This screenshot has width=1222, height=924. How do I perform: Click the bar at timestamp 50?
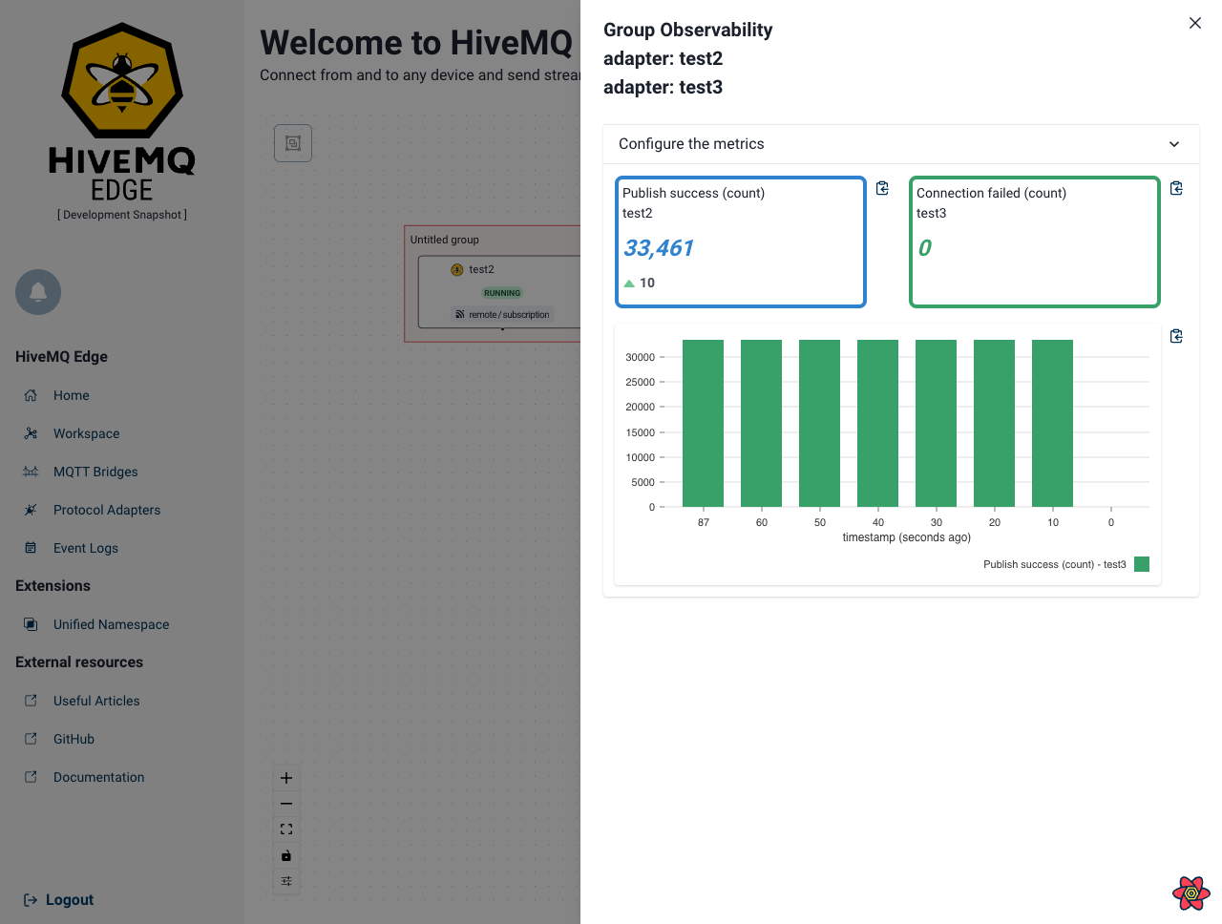tap(820, 423)
